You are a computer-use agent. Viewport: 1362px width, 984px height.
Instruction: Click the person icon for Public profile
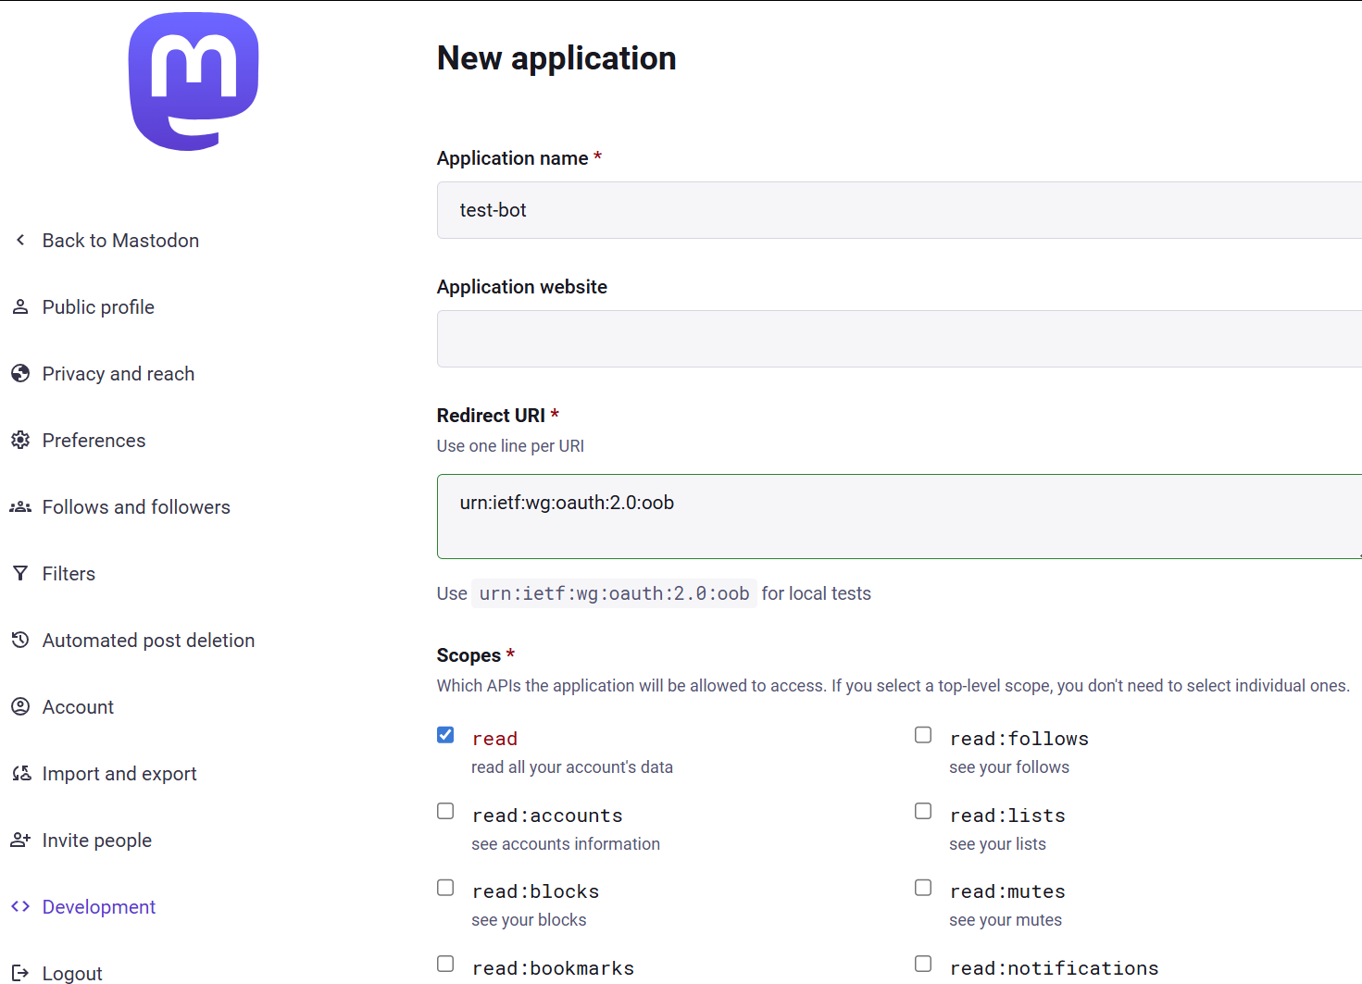click(20, 307)
